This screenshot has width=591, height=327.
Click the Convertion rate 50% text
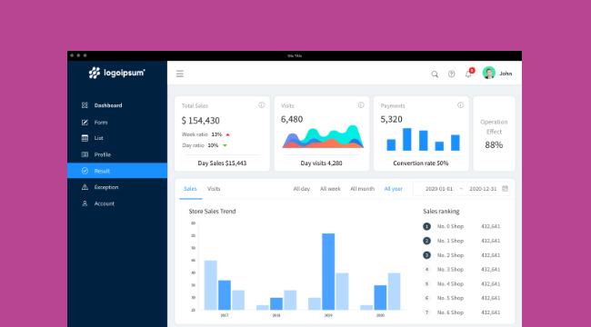421,163
